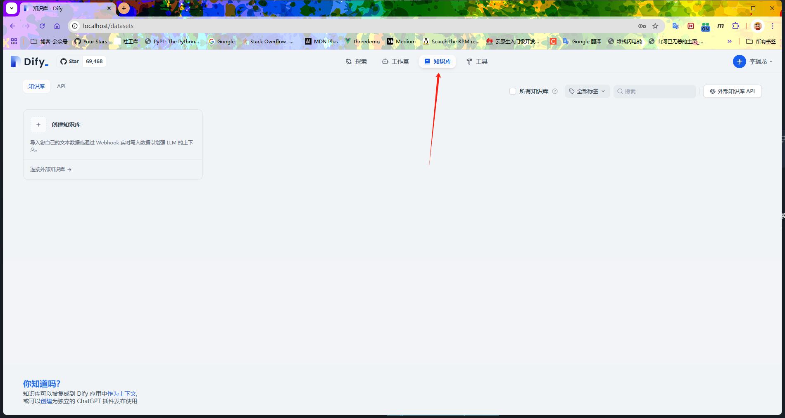
Task: Click the browser forward arrow
Action: pos(27,26)
